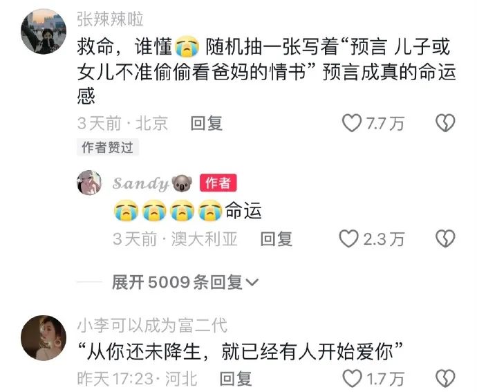Like the comment by 张辣辣啦

click(352, 123)
